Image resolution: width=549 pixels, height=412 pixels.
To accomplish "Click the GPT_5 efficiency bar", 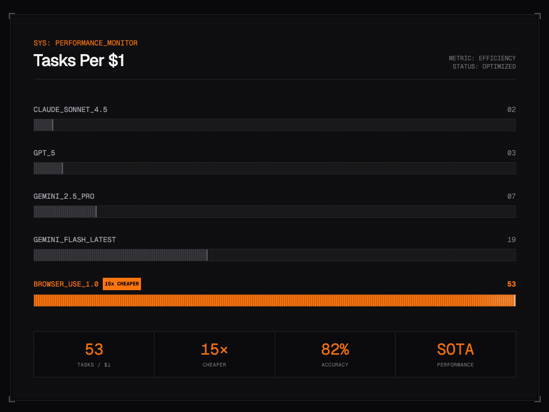I will pyautogui.click(x=274, y=168).
